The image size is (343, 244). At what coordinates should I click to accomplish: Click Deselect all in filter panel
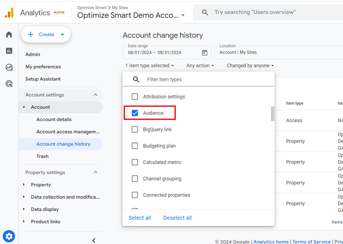177,218
